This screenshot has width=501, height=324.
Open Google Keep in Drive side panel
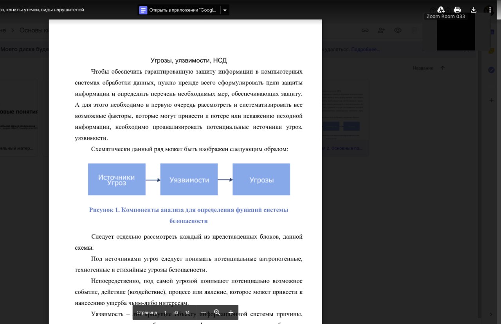(x=492, y=51)
